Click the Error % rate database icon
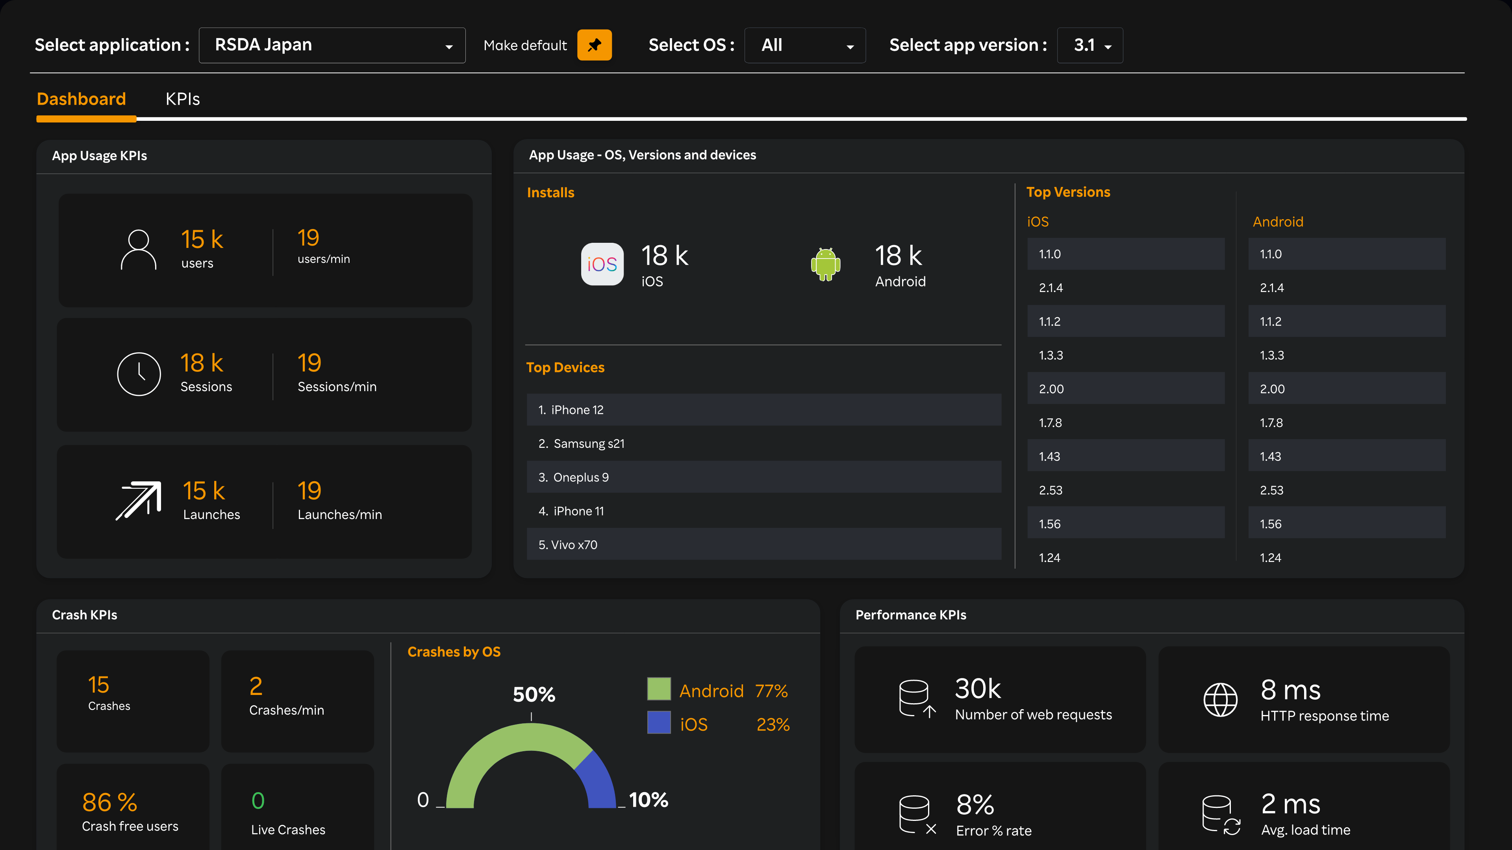The image size is (1512, 850). coord(916,814)
